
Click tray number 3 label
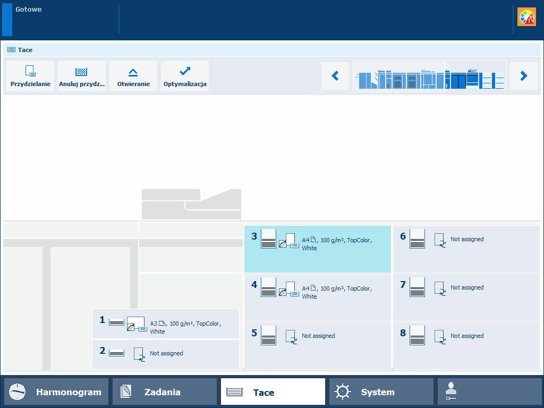254,236
